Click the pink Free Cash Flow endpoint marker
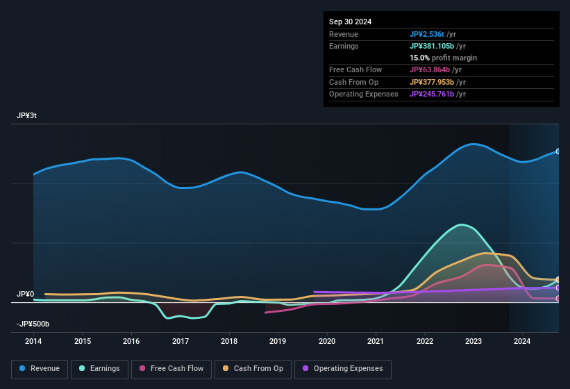Viewport: 570px width, 389px height. click(x=558, y=299)
